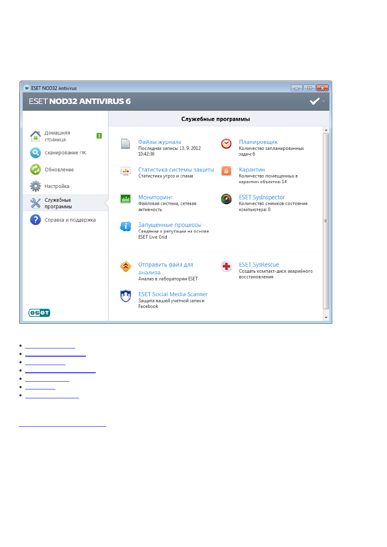Click the protection status checkmark in header
Image resolution: width=387 pixels, height=547 pixels.
pyautogui.click(x=315, y=101)
